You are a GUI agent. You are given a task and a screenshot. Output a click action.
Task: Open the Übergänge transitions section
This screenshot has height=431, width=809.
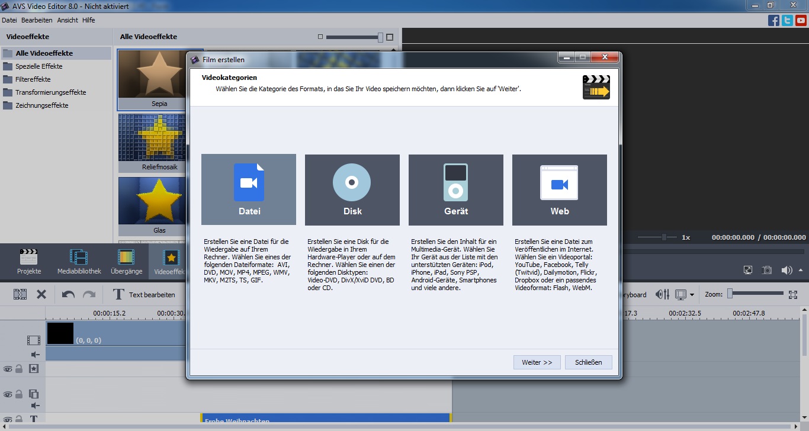point(126,262)
